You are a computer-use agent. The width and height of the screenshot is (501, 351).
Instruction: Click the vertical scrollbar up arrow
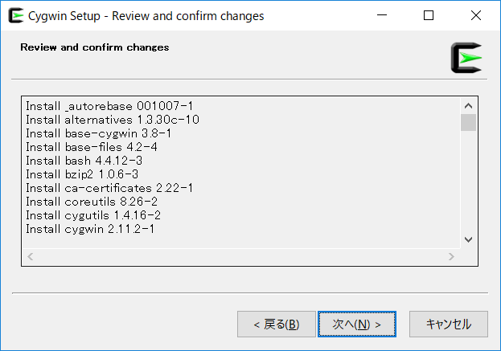point(468,106)
